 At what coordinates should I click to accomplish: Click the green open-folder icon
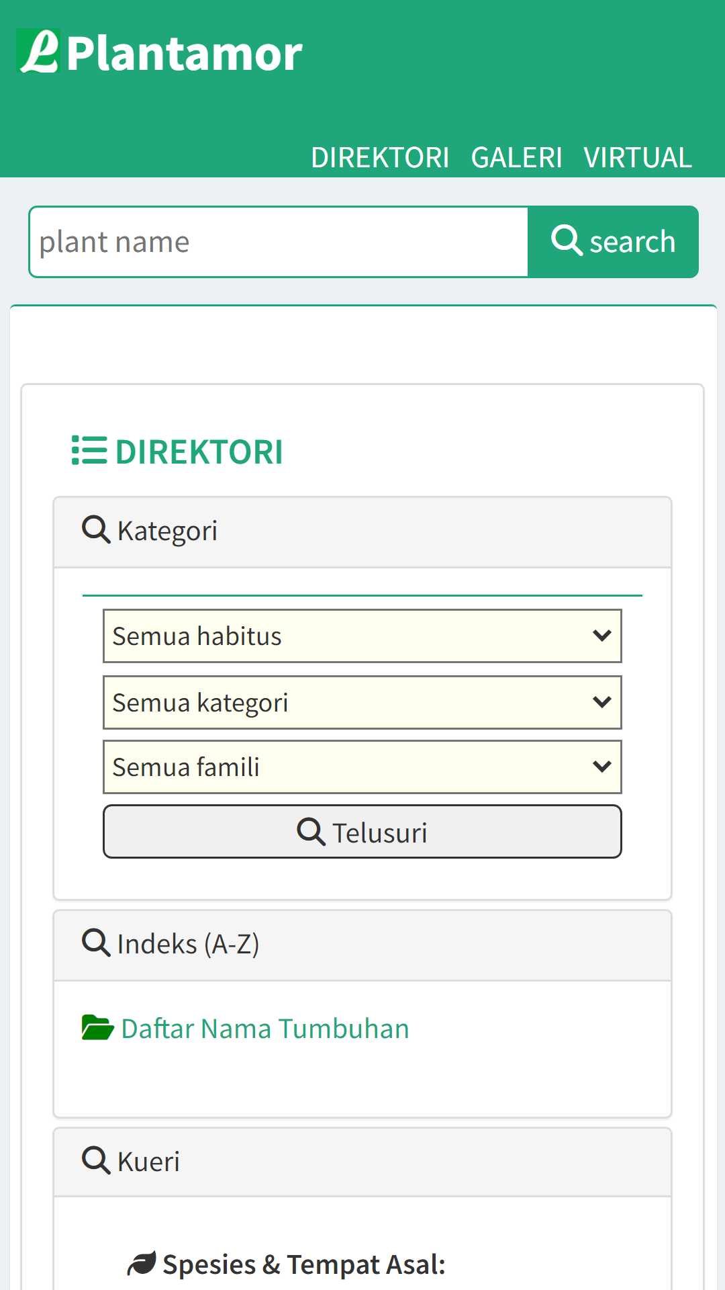click(97, 1027)
